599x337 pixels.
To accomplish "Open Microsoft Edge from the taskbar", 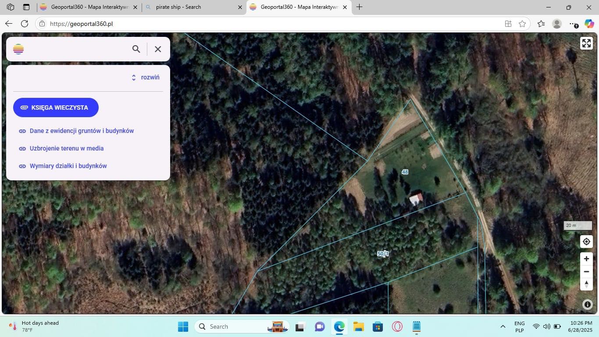I will coord(339,326).
